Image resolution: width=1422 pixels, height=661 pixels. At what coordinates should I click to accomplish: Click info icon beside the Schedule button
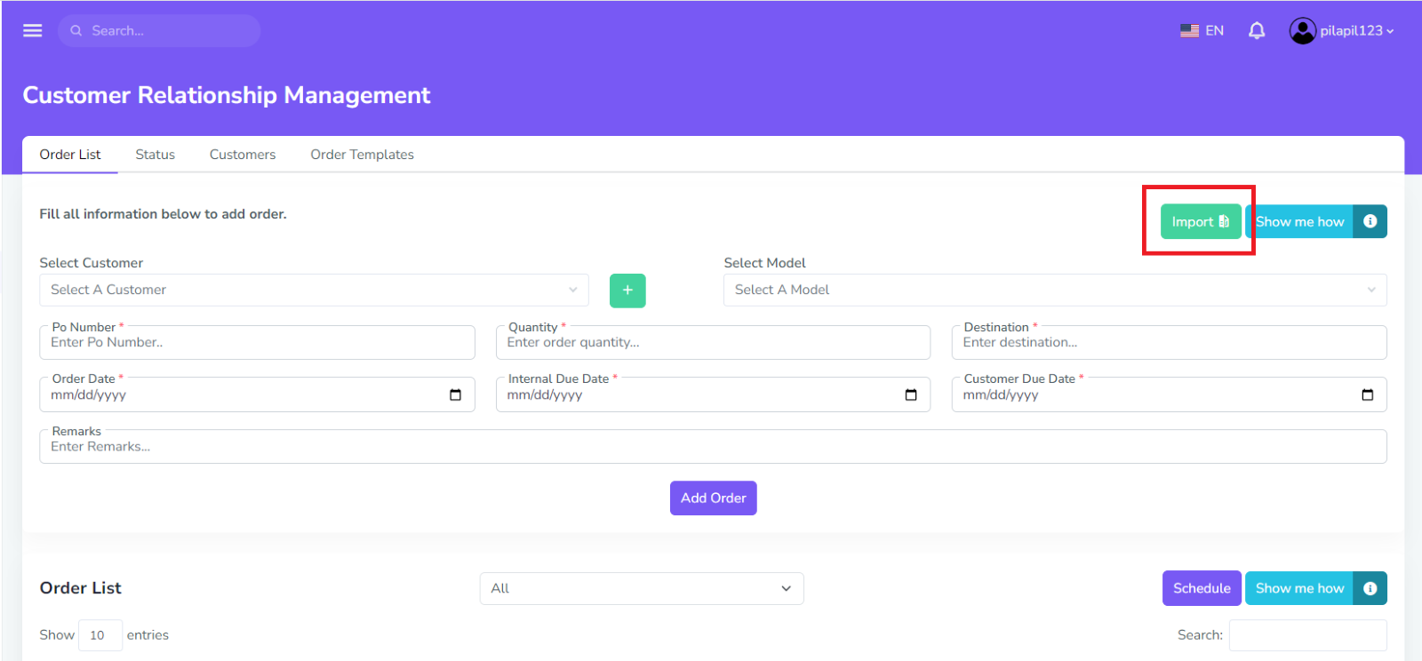tap(1370, 588)
